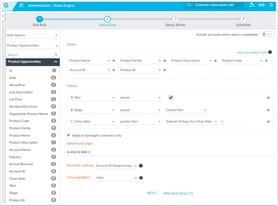Click the days value field showing 1
Screen dimensions: 278x206
[x=232, y=121]
